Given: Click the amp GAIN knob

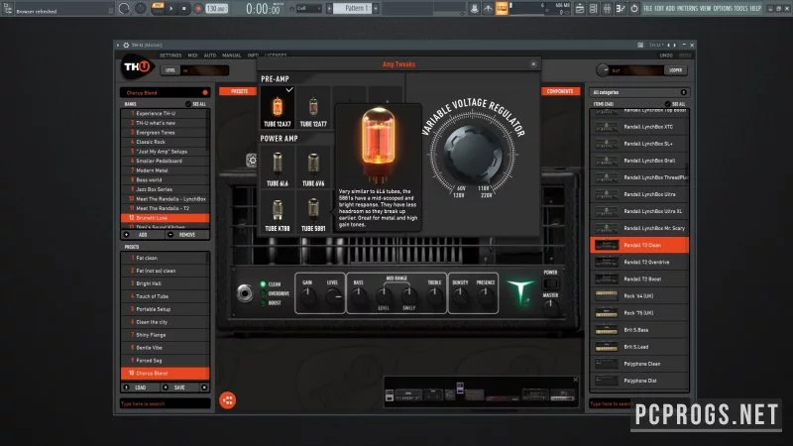Looking at the screenshot, I should 307,297.
